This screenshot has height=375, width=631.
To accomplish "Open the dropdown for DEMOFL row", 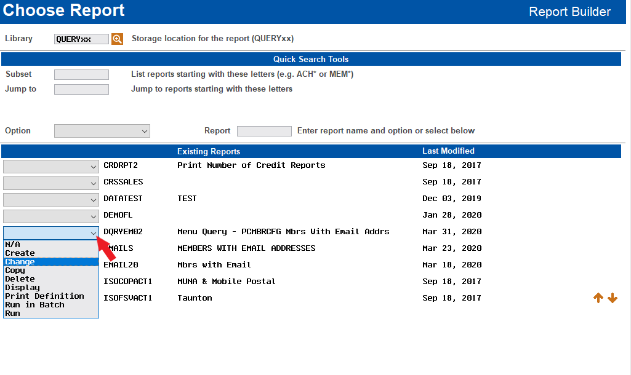I will pyautogui.click(x=51, y=216).
